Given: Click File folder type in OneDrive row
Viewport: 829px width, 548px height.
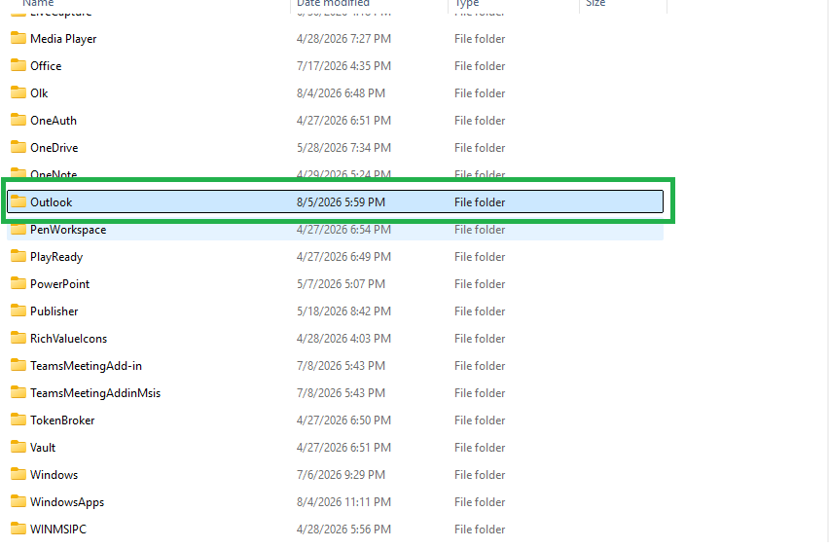Looking at the screenshot, I should (x=480, y=148).
